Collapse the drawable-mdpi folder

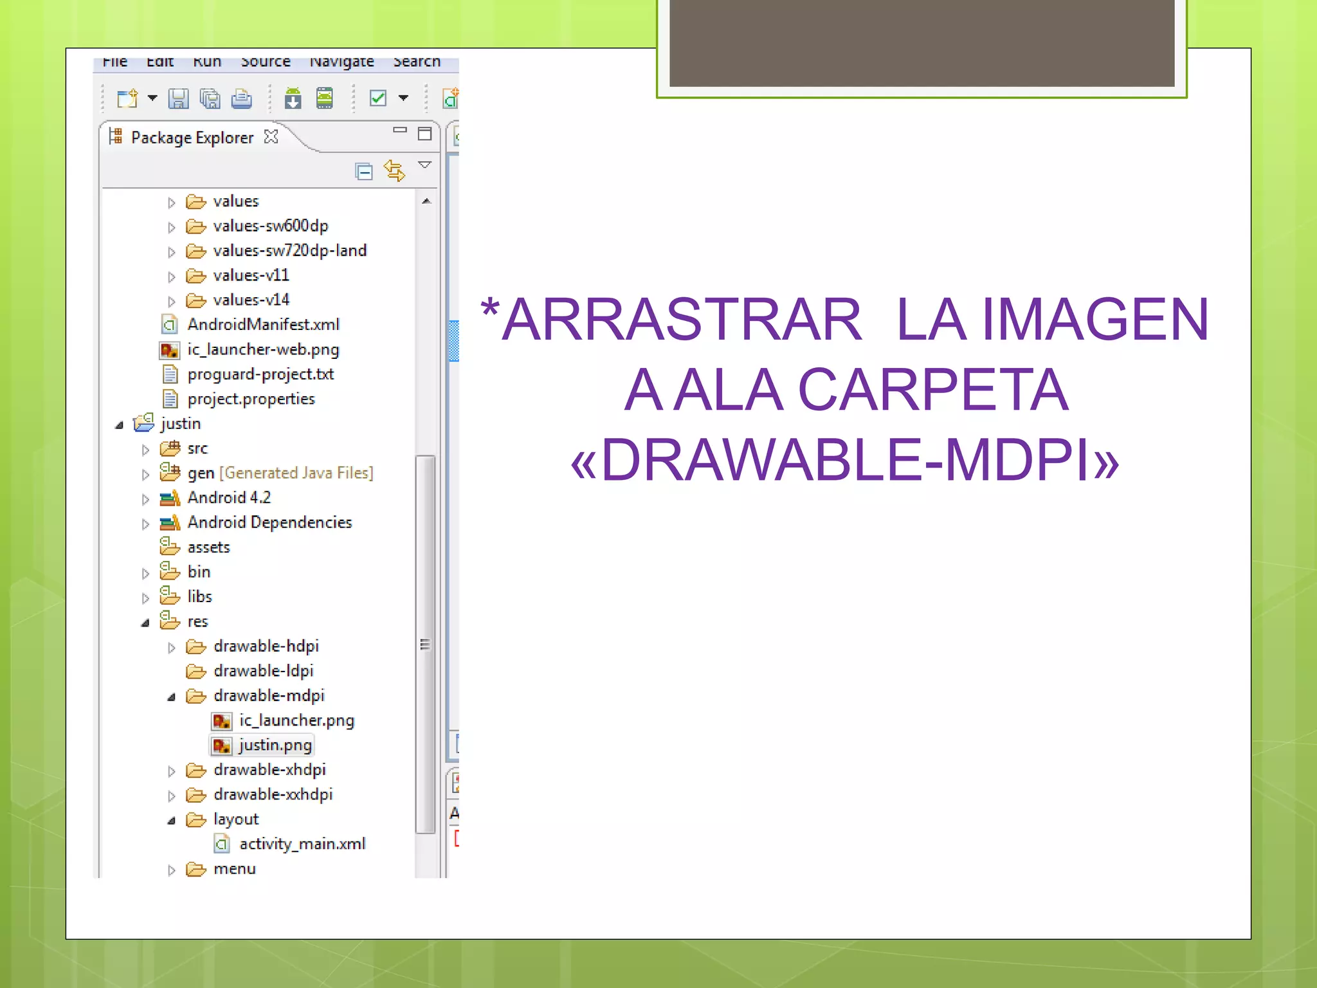coord(171,697)
